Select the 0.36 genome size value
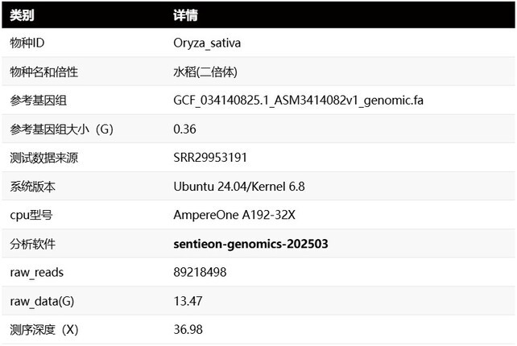Image resolution: width=517 pixels, height=346 pixels. pyautogui.click(x=185, y=130)
